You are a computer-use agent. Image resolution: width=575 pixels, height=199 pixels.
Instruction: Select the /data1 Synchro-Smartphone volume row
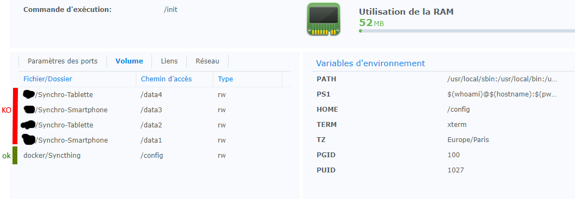(x=155, y=140)
